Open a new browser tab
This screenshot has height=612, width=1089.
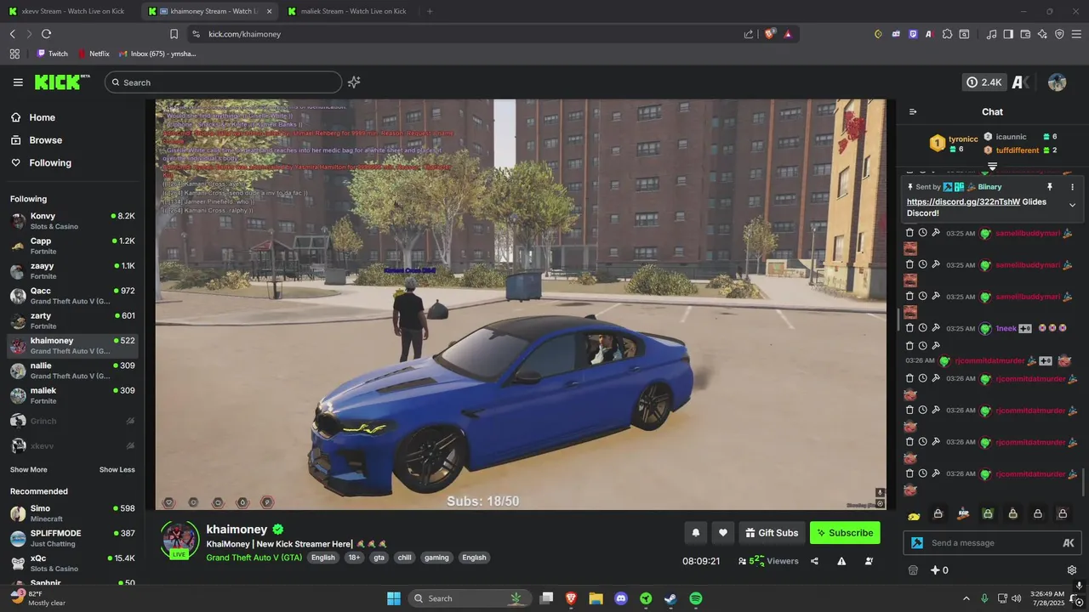pyautogui.click(x=430, y=11)
